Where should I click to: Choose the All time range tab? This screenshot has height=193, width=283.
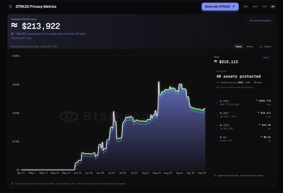tap(273, 7)
